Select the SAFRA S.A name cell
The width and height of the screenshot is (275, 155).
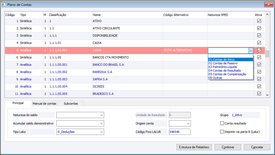(x=127, y=79)
